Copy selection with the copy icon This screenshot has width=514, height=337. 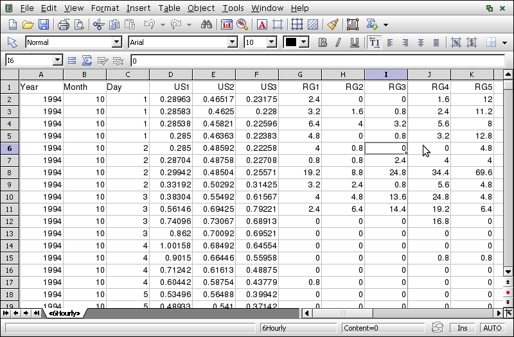(x=114, y=24)
